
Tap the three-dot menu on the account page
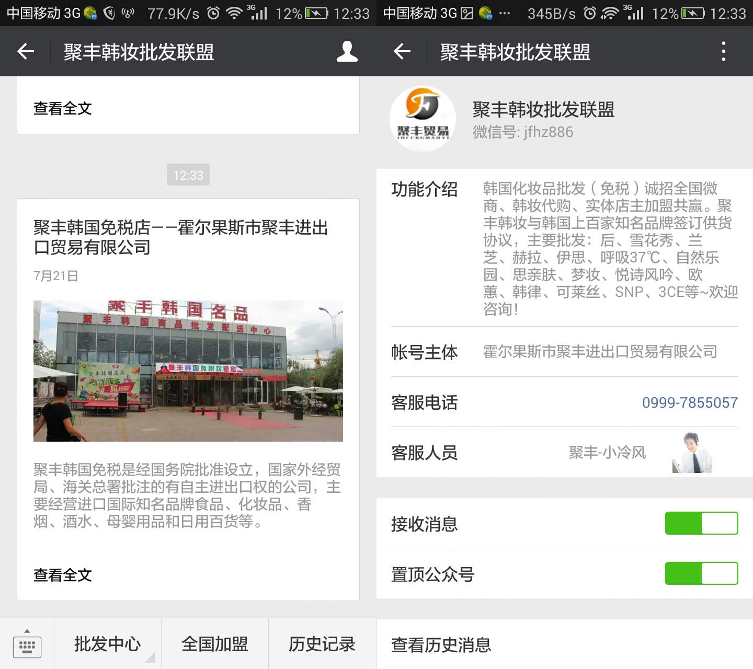(x=724, y=51)
